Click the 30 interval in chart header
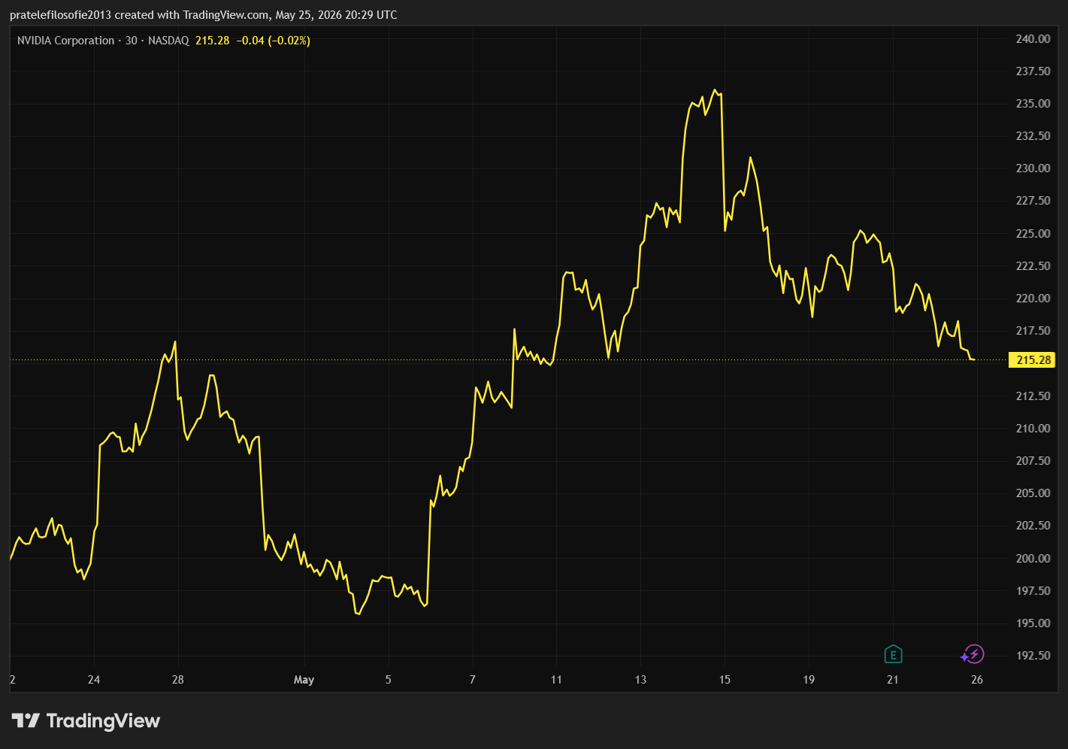This screenshot has height=749, width=1068. tap(132, 41)
